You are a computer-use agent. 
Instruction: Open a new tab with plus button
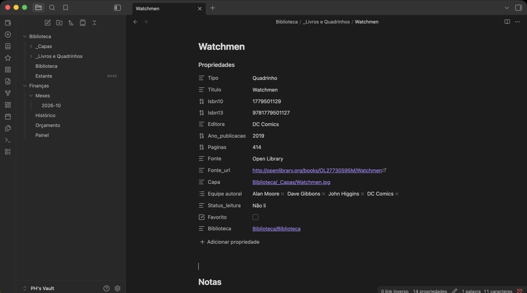point(212,8)
